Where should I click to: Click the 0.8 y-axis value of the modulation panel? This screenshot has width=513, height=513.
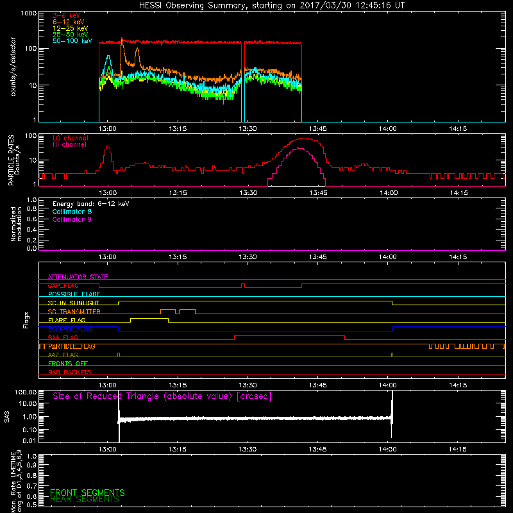click(x=31, y=209)
